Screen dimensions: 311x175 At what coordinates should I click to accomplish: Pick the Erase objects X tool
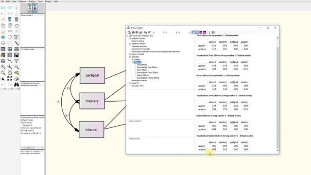(x=17, y=31)
